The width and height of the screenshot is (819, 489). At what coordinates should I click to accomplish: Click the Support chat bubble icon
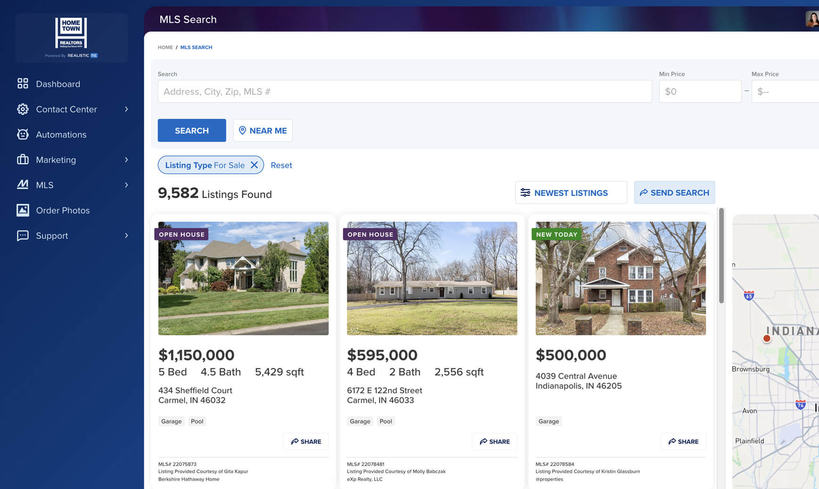(23, 235)
